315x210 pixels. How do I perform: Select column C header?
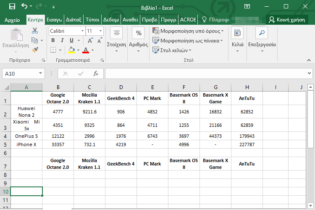[89, 87]
